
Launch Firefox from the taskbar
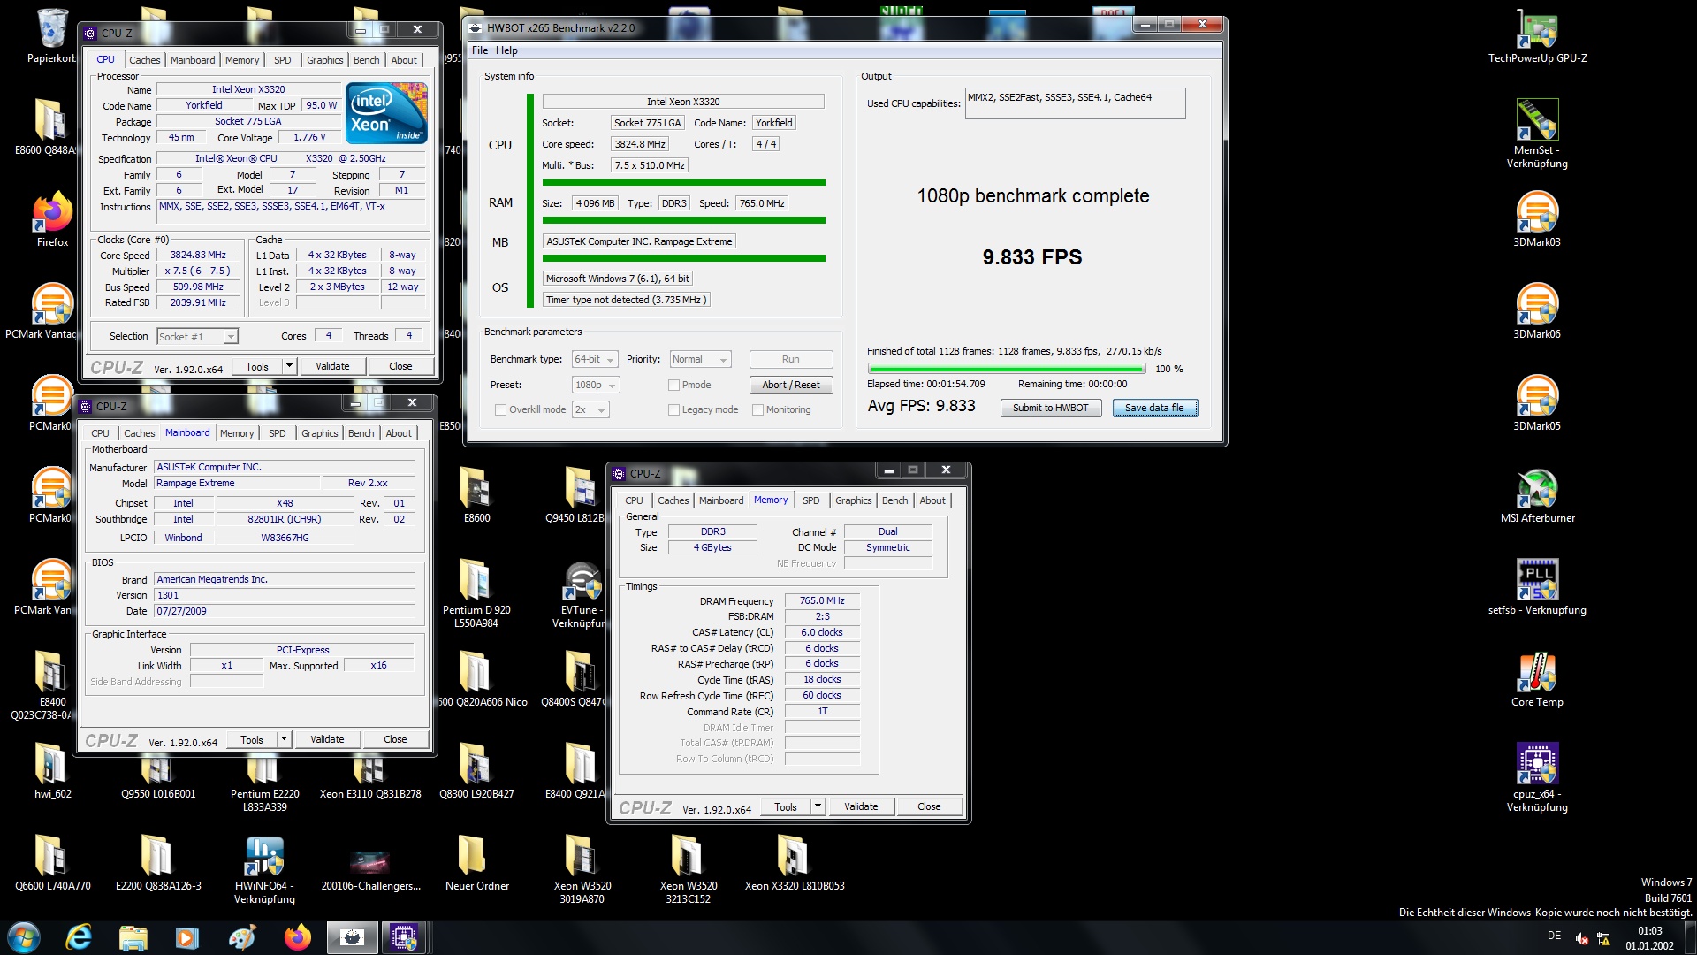(297, 937)
